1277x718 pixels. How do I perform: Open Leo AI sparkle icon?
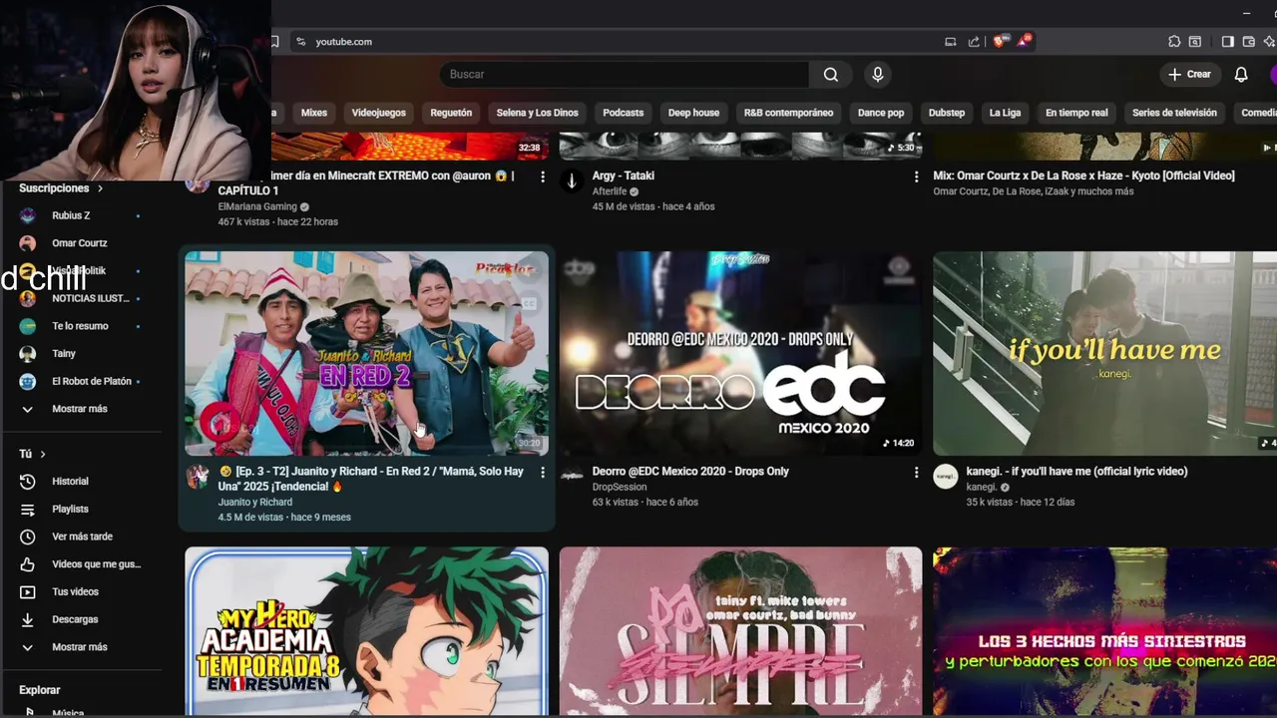coord(1269,42)
